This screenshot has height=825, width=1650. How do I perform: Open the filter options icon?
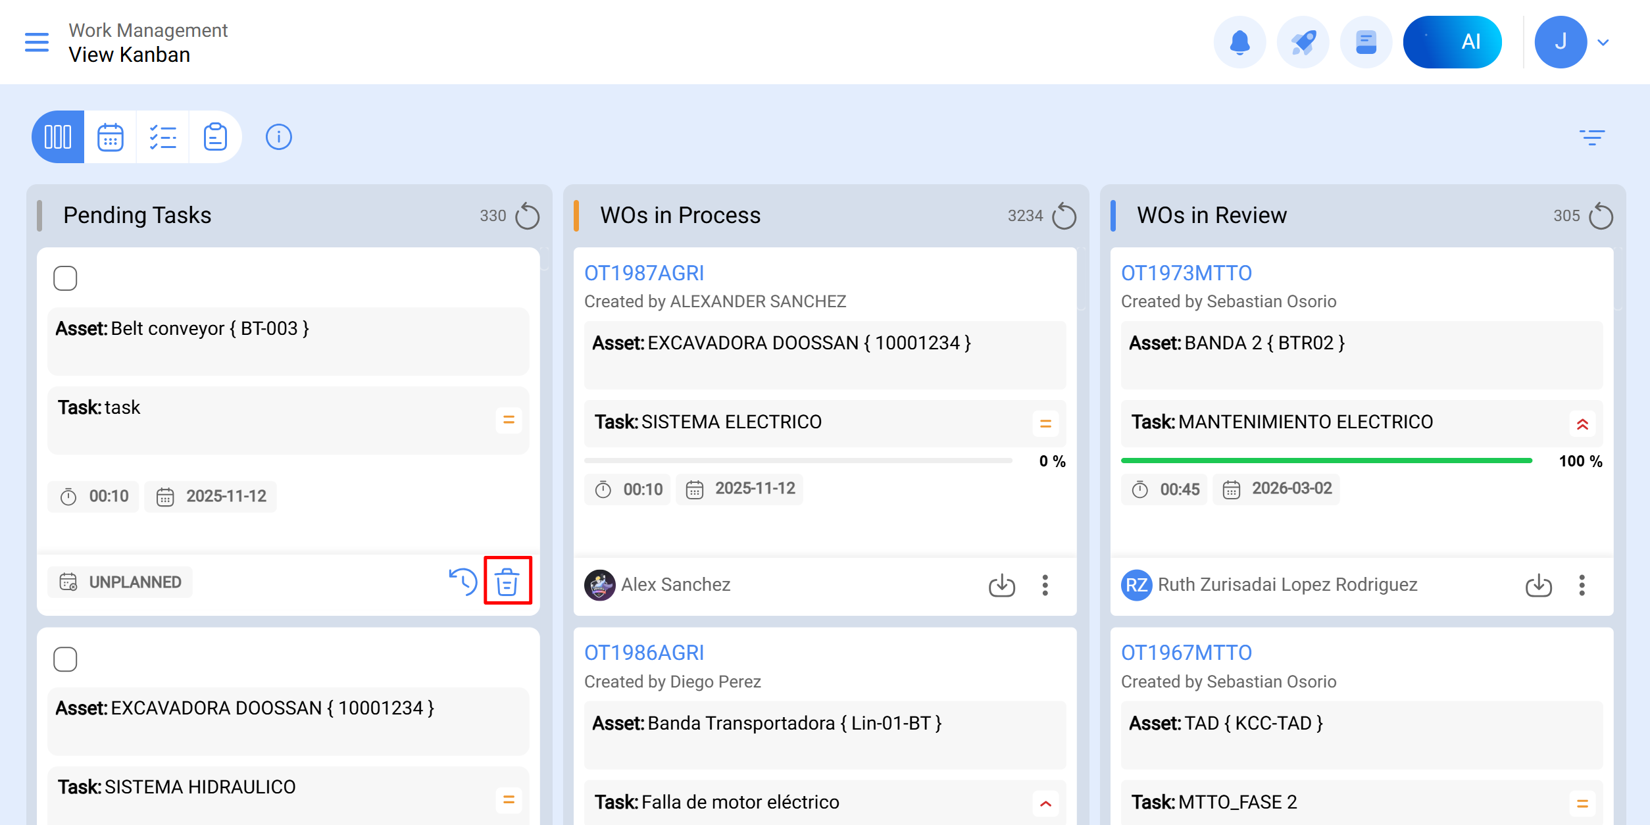[x=1592, y=137]
